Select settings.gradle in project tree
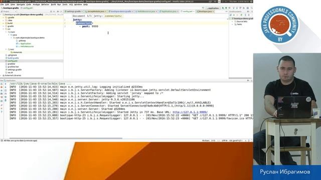Screen dimensions: 321x180 (x=15, y=69)
